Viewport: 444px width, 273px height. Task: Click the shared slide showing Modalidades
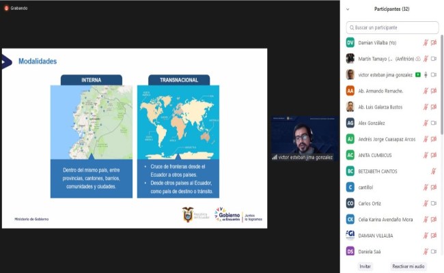[x=133, y=138]
